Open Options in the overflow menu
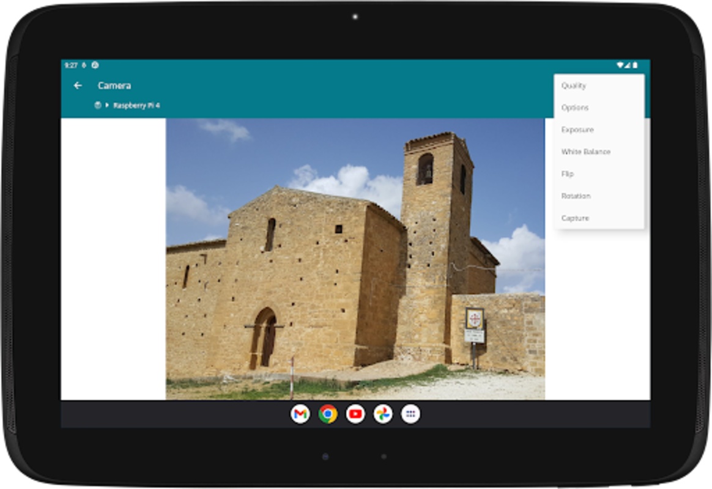Viewport: 712px width, 489px height. (x=575, y=108)
